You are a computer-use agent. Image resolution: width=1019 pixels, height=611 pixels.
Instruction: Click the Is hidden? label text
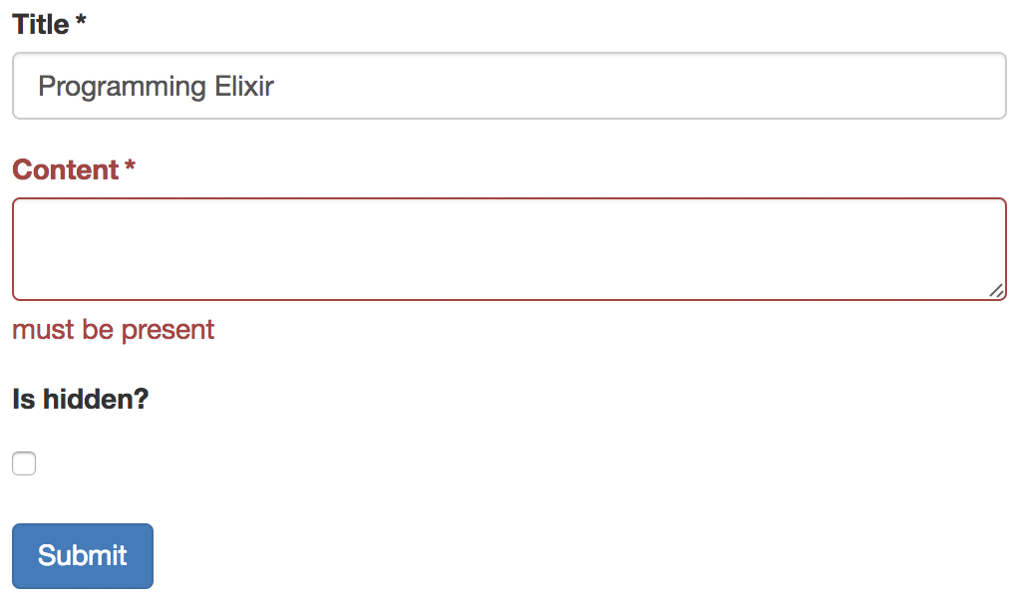(81, 399)
